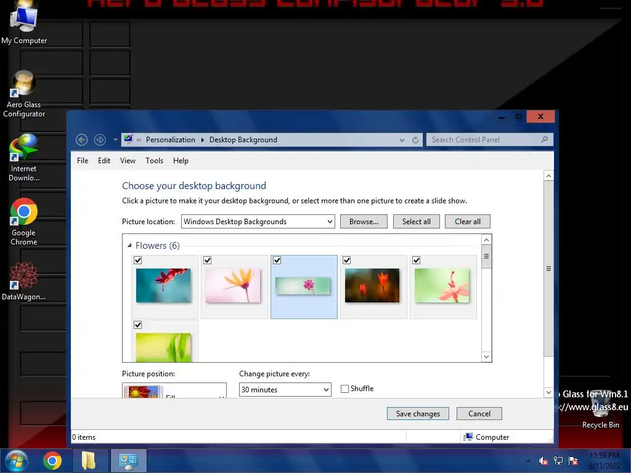Open Internet Download Manager desktop shortcut

pos(24,158)
